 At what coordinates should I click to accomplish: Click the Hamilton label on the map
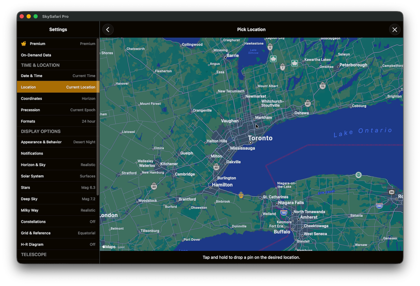222,185
